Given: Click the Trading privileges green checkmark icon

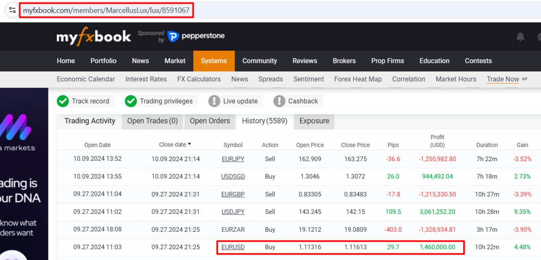Looking at the screenshot, I should 131,101.
